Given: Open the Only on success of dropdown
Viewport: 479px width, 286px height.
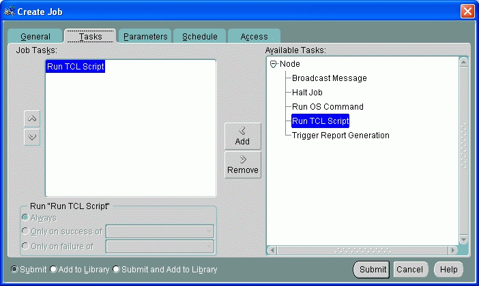Looking at the screenshot, I should point(160,232).
